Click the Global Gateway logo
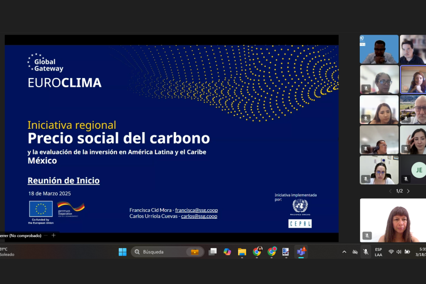Screen dimensions: 426x284 tap(45, 63)
